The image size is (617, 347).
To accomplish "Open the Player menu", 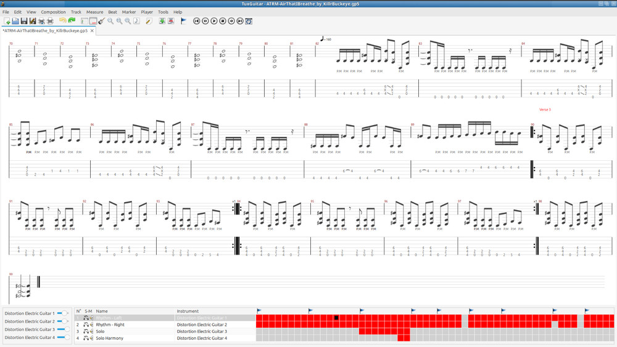I will point(147,12).
